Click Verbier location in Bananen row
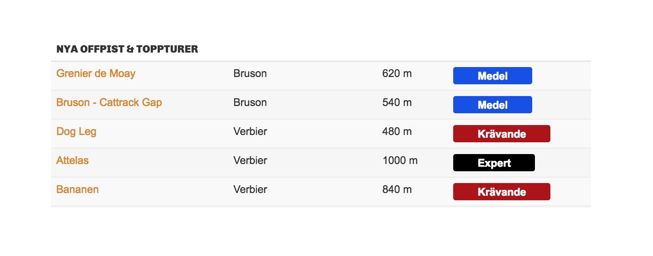Viewport: 653px width, 256px height. coord(250,189)
